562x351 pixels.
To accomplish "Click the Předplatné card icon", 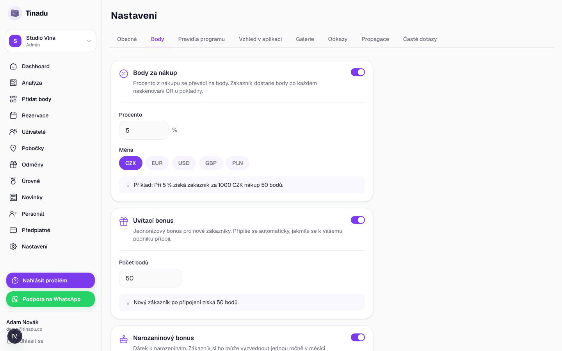I will 13,230.
